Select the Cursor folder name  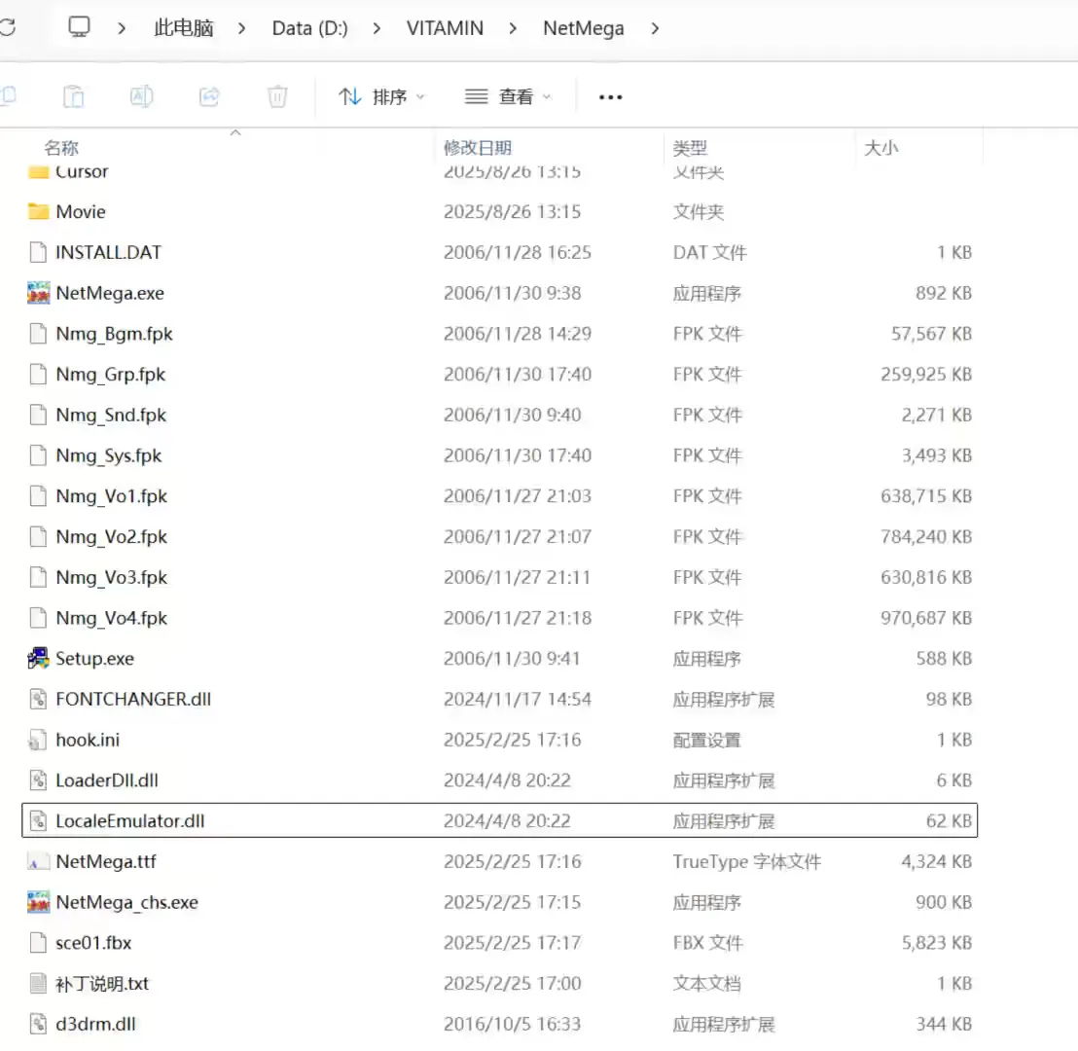[82, 171]
